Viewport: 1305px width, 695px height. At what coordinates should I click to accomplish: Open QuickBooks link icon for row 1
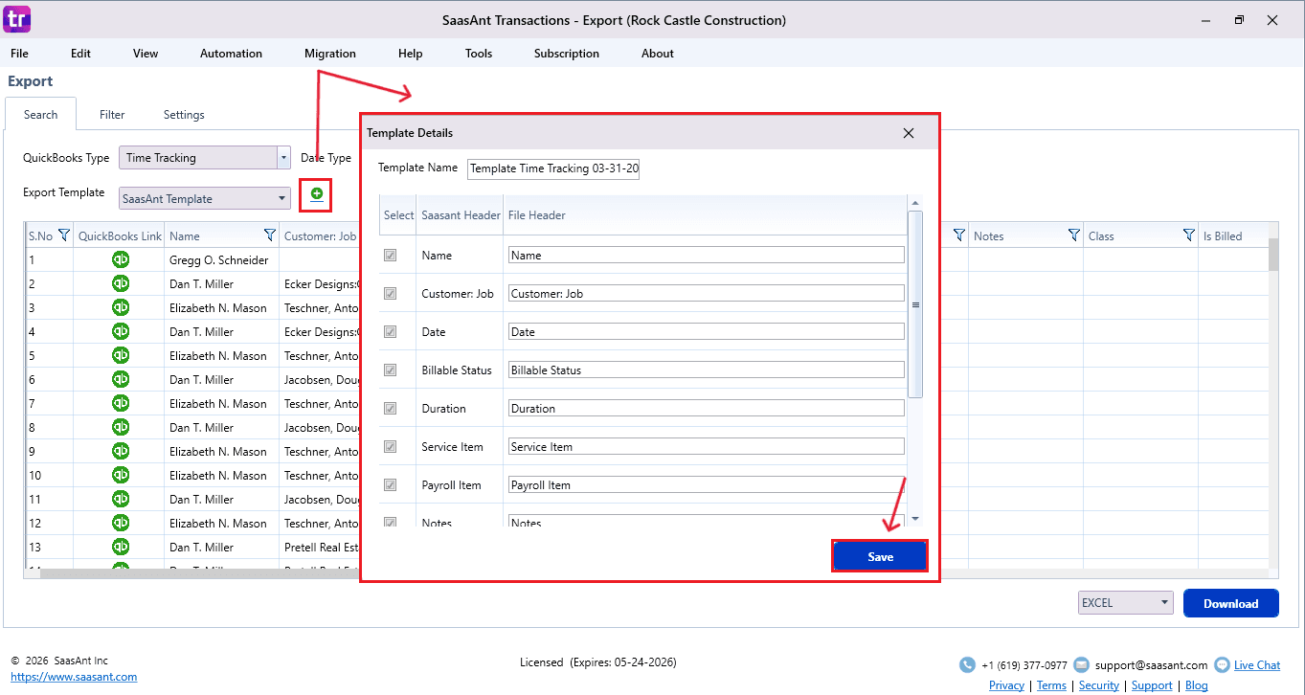pos(121,259)
